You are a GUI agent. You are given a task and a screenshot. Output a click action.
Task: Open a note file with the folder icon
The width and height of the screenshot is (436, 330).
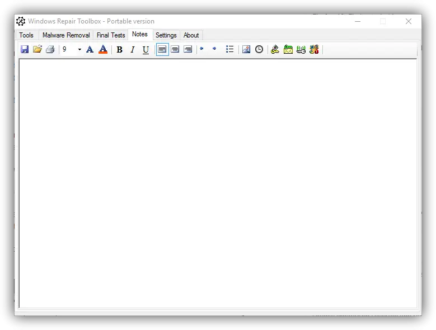(x=37, y=49)
